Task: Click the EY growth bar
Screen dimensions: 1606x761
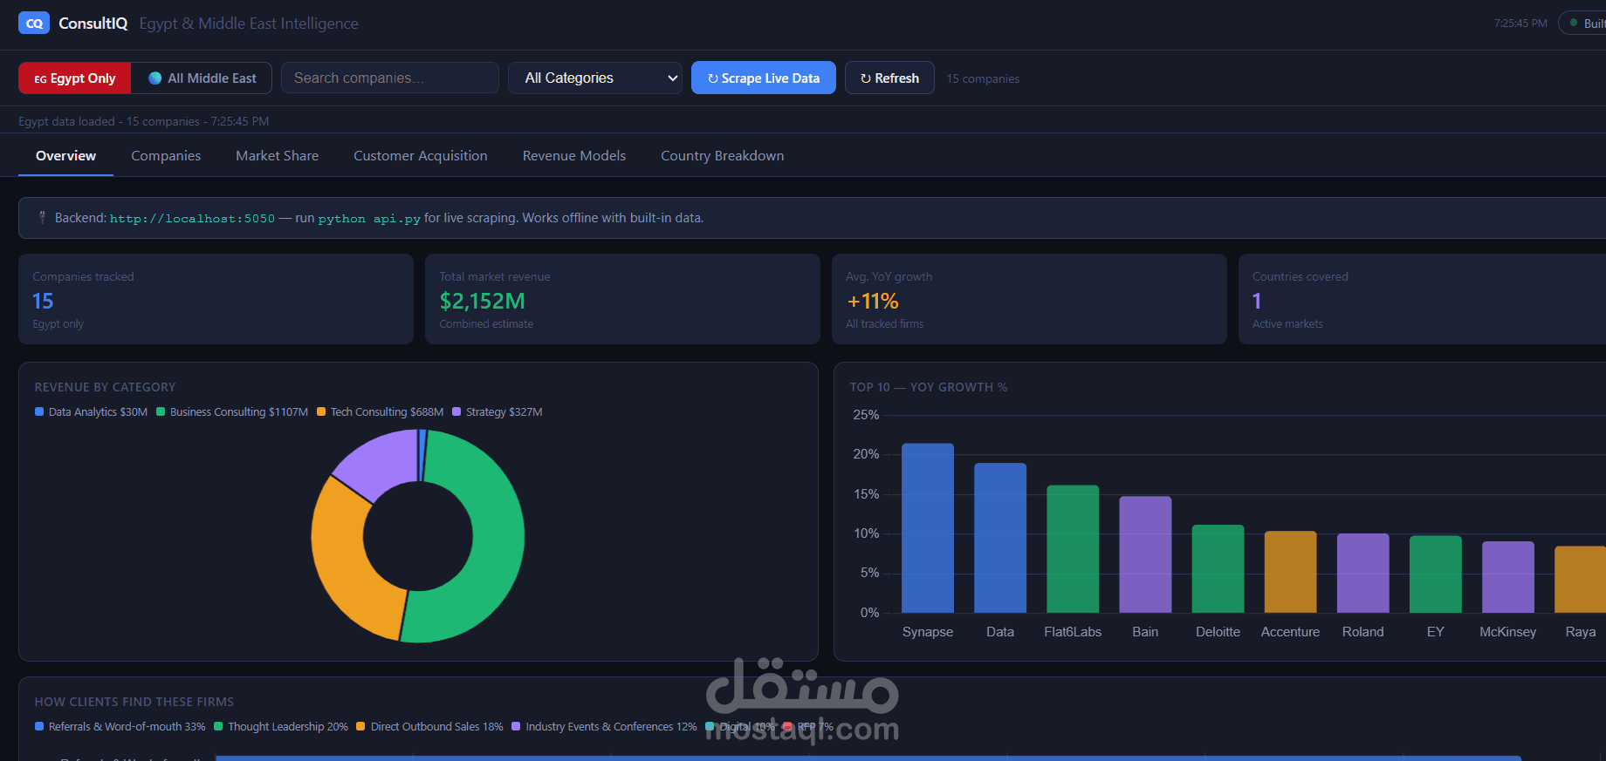Action: coord(1435,574)
